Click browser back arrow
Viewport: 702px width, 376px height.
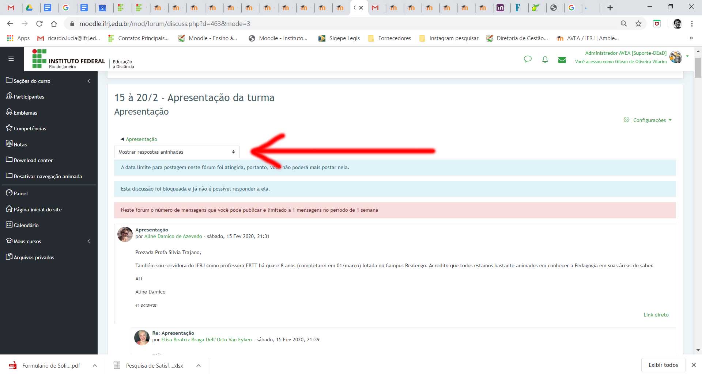pyautogui.click(x=10, y=24)
